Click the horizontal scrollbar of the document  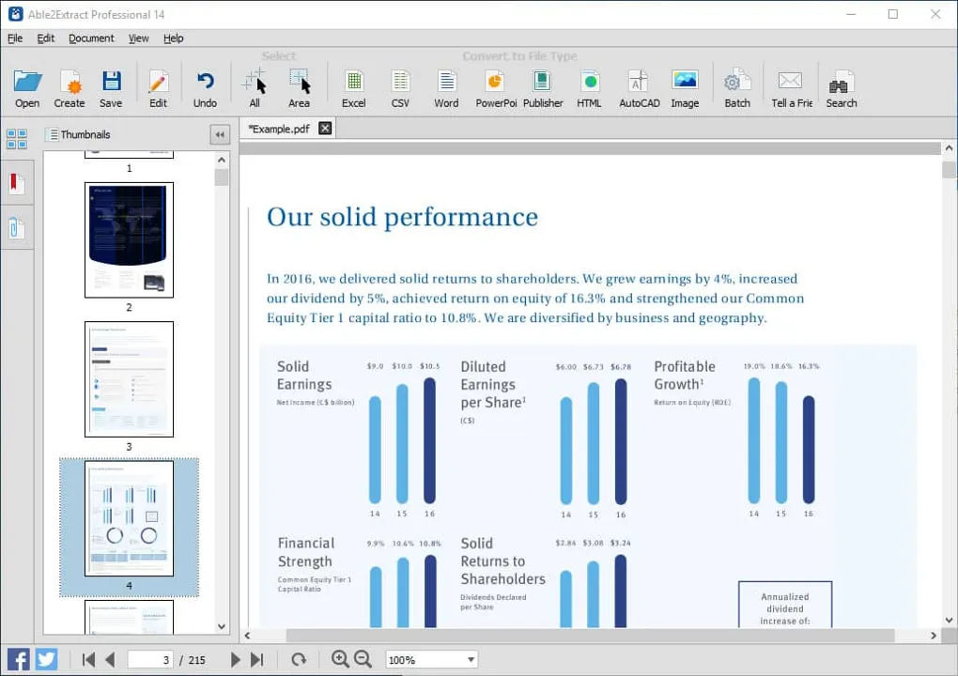tap(590, 635)
